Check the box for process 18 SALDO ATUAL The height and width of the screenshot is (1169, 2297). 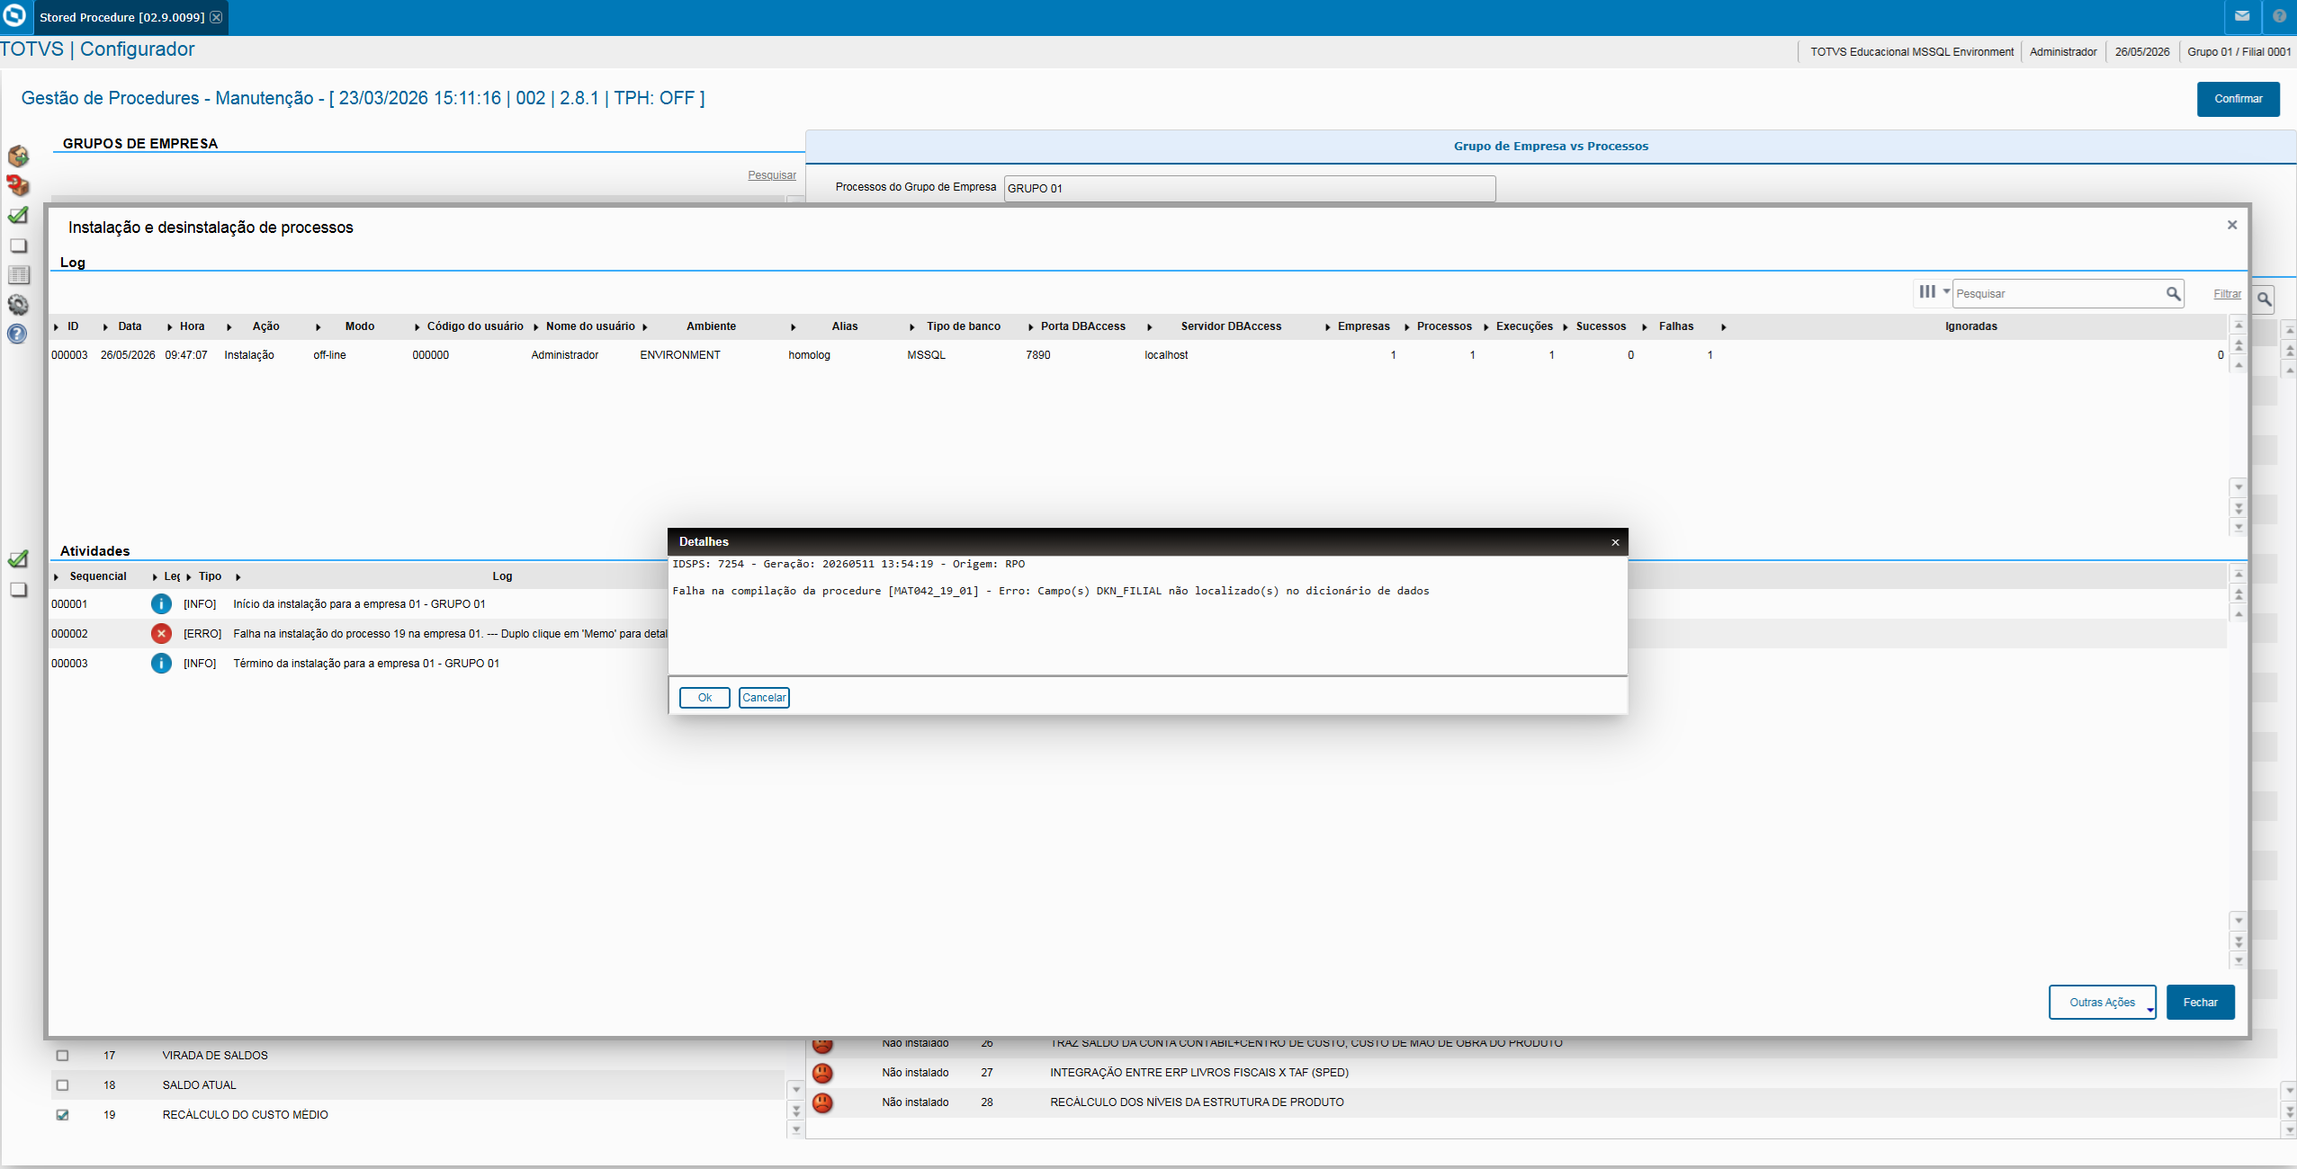[x=62, y=1085]
